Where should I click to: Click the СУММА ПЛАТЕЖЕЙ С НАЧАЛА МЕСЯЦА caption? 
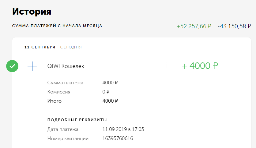click(x=57, y=26)
